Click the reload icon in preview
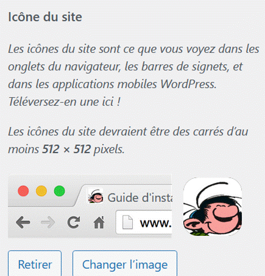Viewport: 265px width, 276px height. tap(74, 223)
